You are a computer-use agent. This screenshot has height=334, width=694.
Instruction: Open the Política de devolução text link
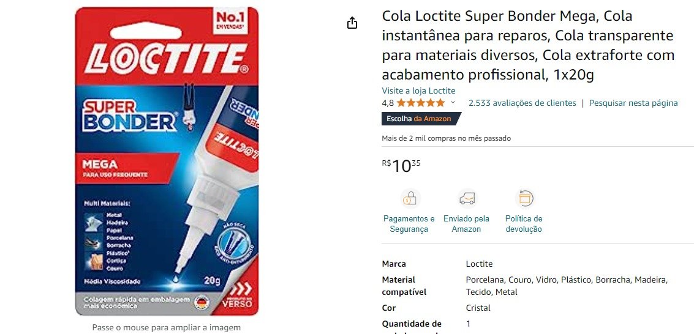[524, 224]
